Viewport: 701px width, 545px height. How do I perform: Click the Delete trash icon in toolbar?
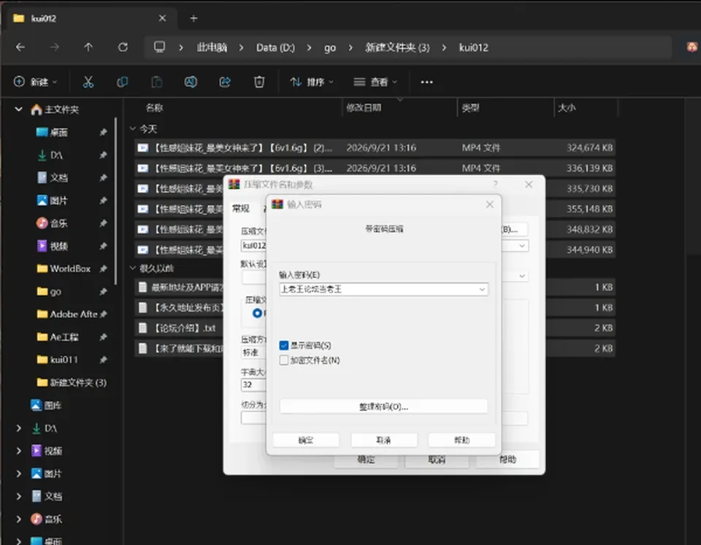click(x=259, y=82)
